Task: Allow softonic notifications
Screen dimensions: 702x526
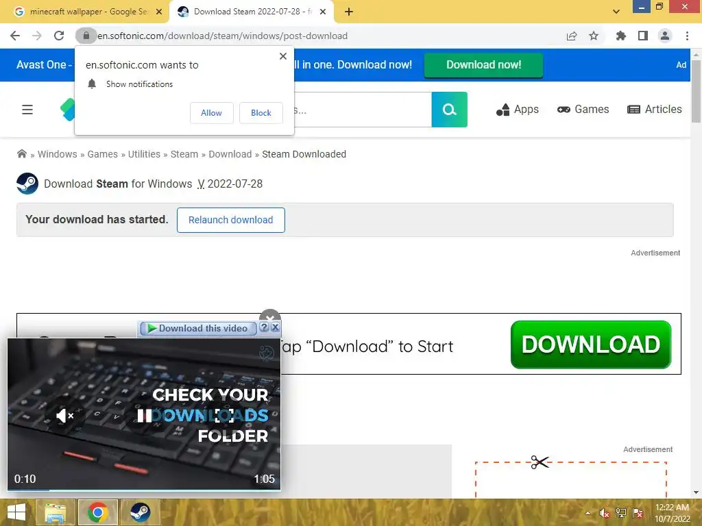Action: [x=211, y=113]
